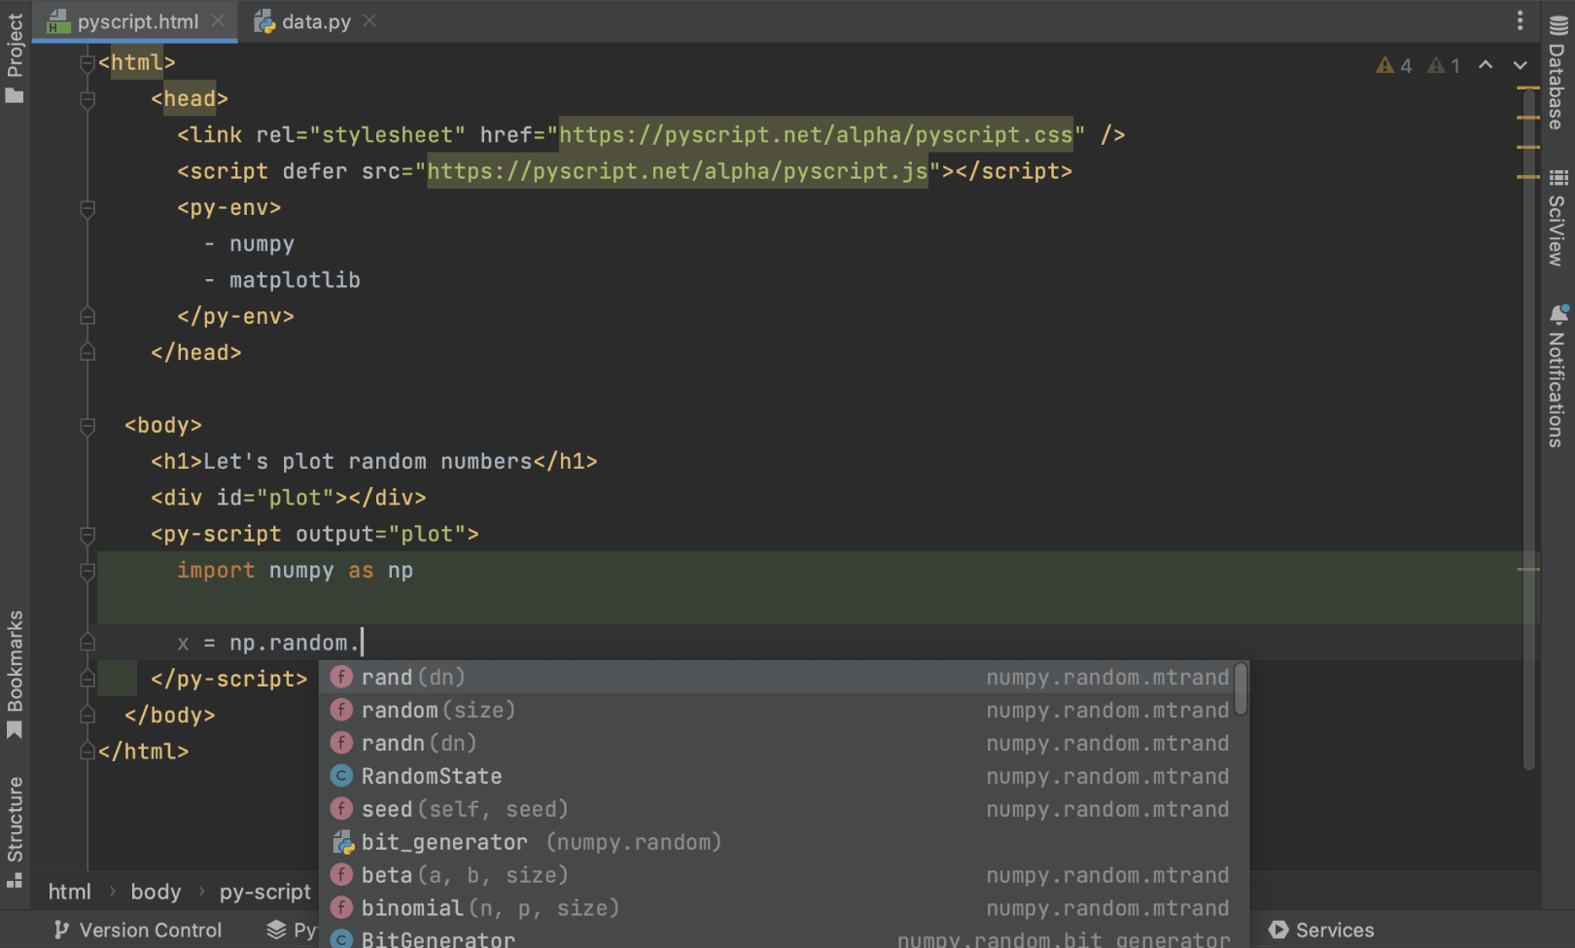1575x948 pixels.
Task: Open the Services tool window
Action: tap(1321, 930)
